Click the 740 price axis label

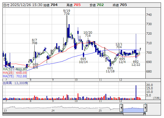149,15
